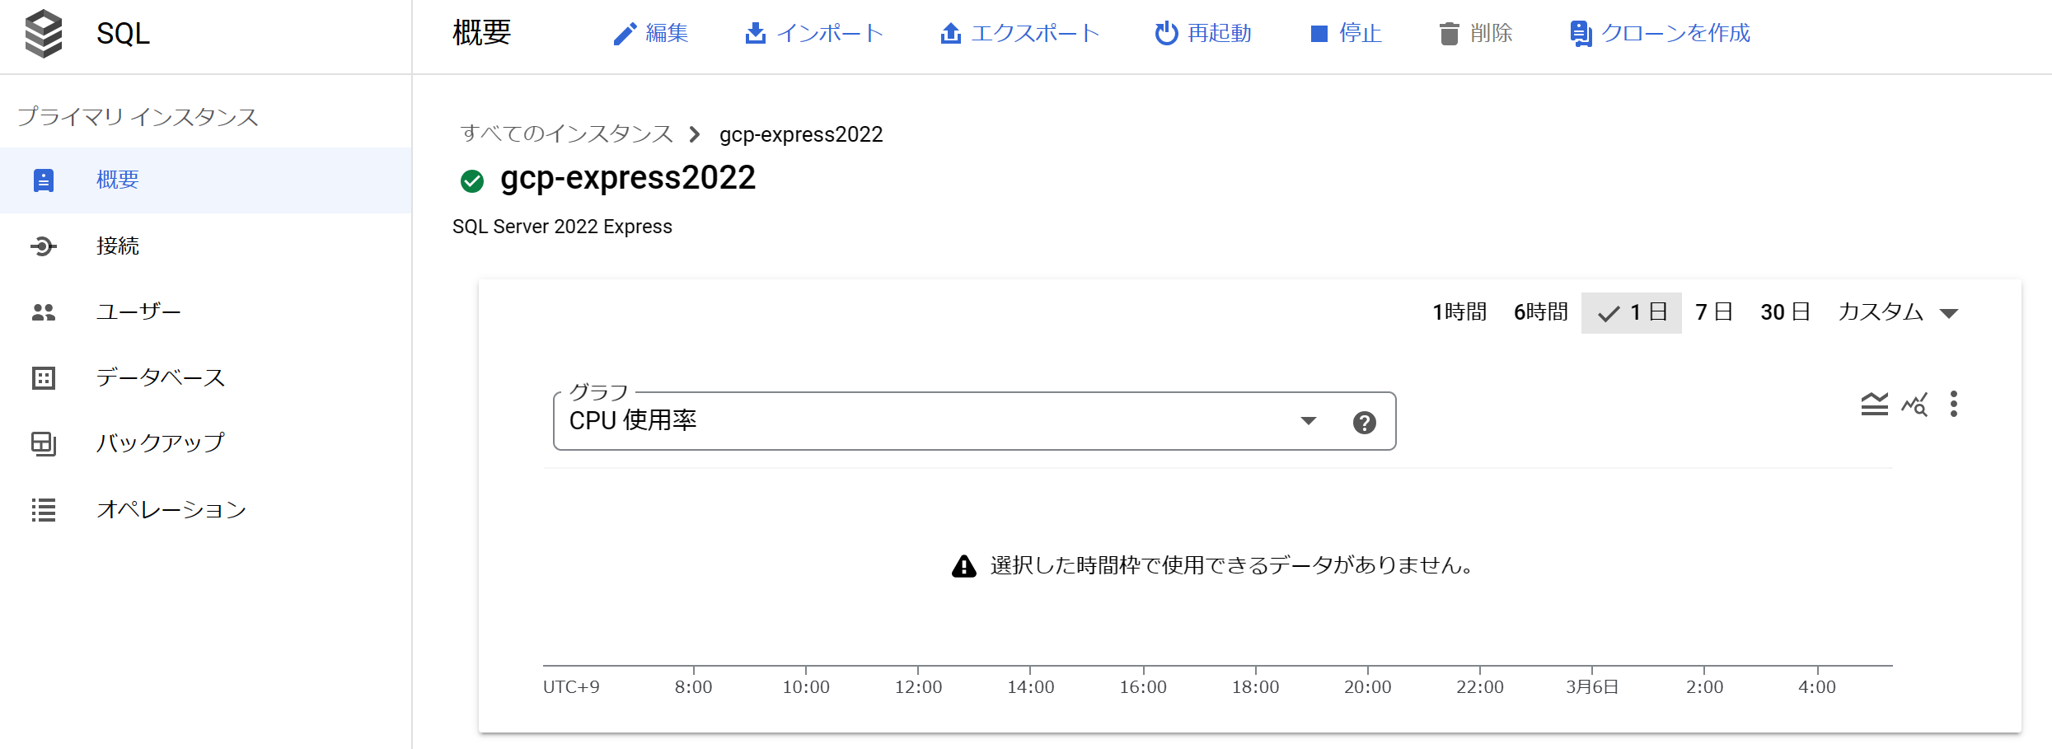Toggle the chart legend icon
2052x749 pixels.
coord(1875,404)
